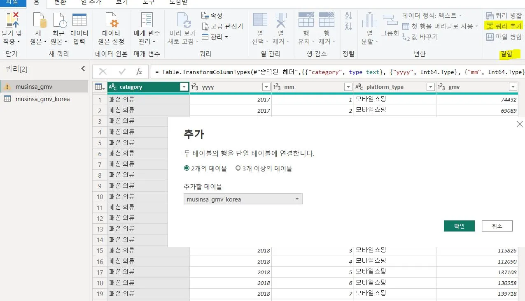The image size is (525, 301).
Task: Collapse the Queries pane with the chevron
Action: point(83,69)
